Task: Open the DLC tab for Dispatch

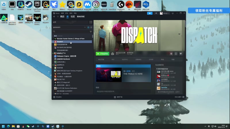Action: [x=113, y=60]
